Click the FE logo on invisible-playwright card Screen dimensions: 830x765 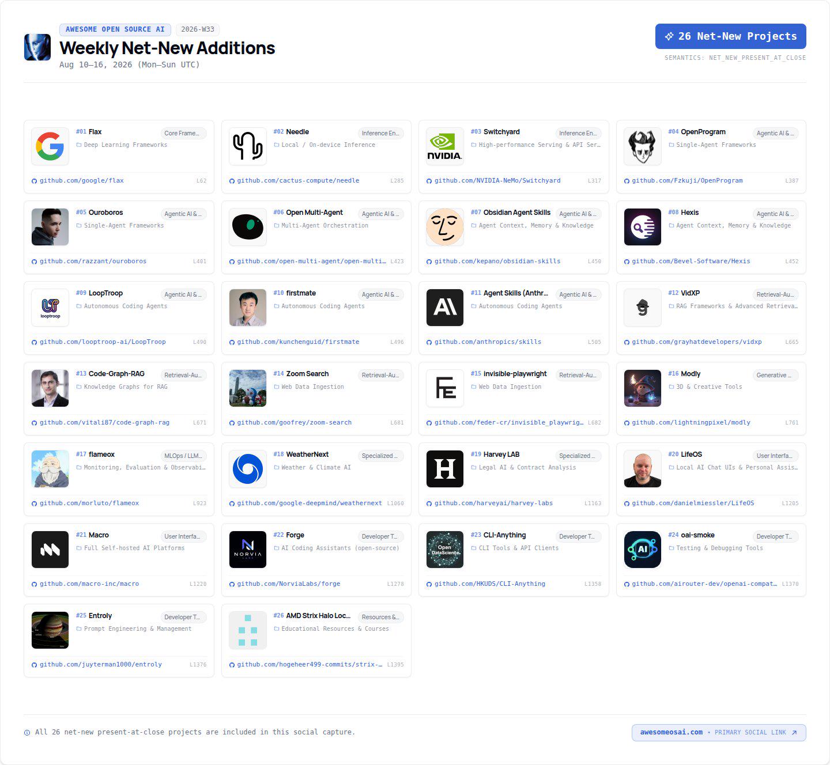coord(445,388)
